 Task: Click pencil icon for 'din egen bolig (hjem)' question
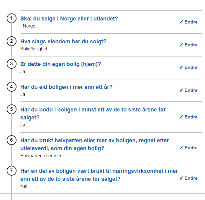(181, 67)
